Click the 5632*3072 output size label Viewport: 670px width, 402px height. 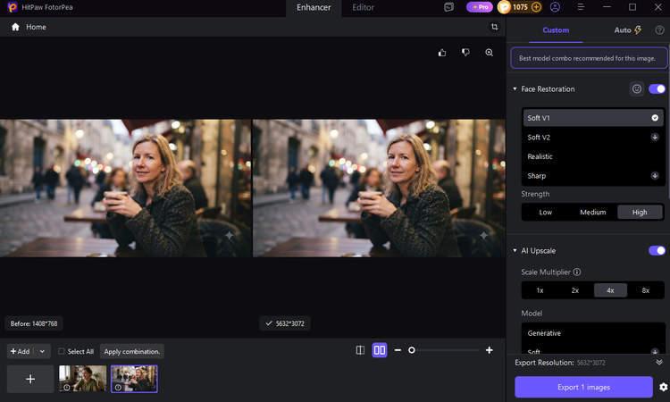click(285, 323)
